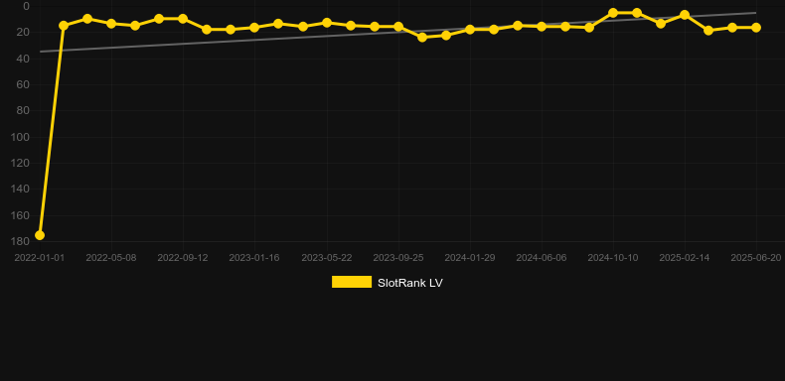Click the 180 y-axis label

(21, 241)
